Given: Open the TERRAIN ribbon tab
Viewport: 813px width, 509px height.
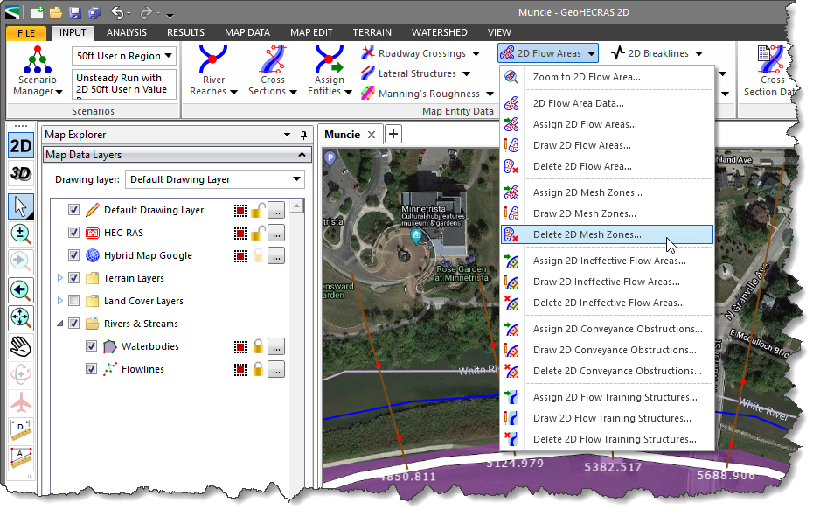Looking at the screenshot, I should tap(372, 32).
